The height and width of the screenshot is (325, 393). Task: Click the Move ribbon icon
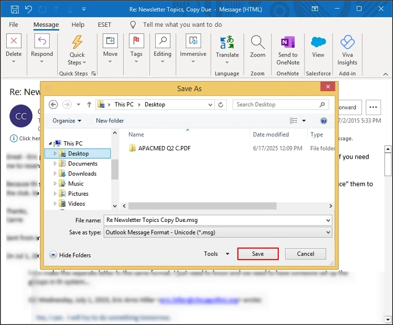point(110,41)
